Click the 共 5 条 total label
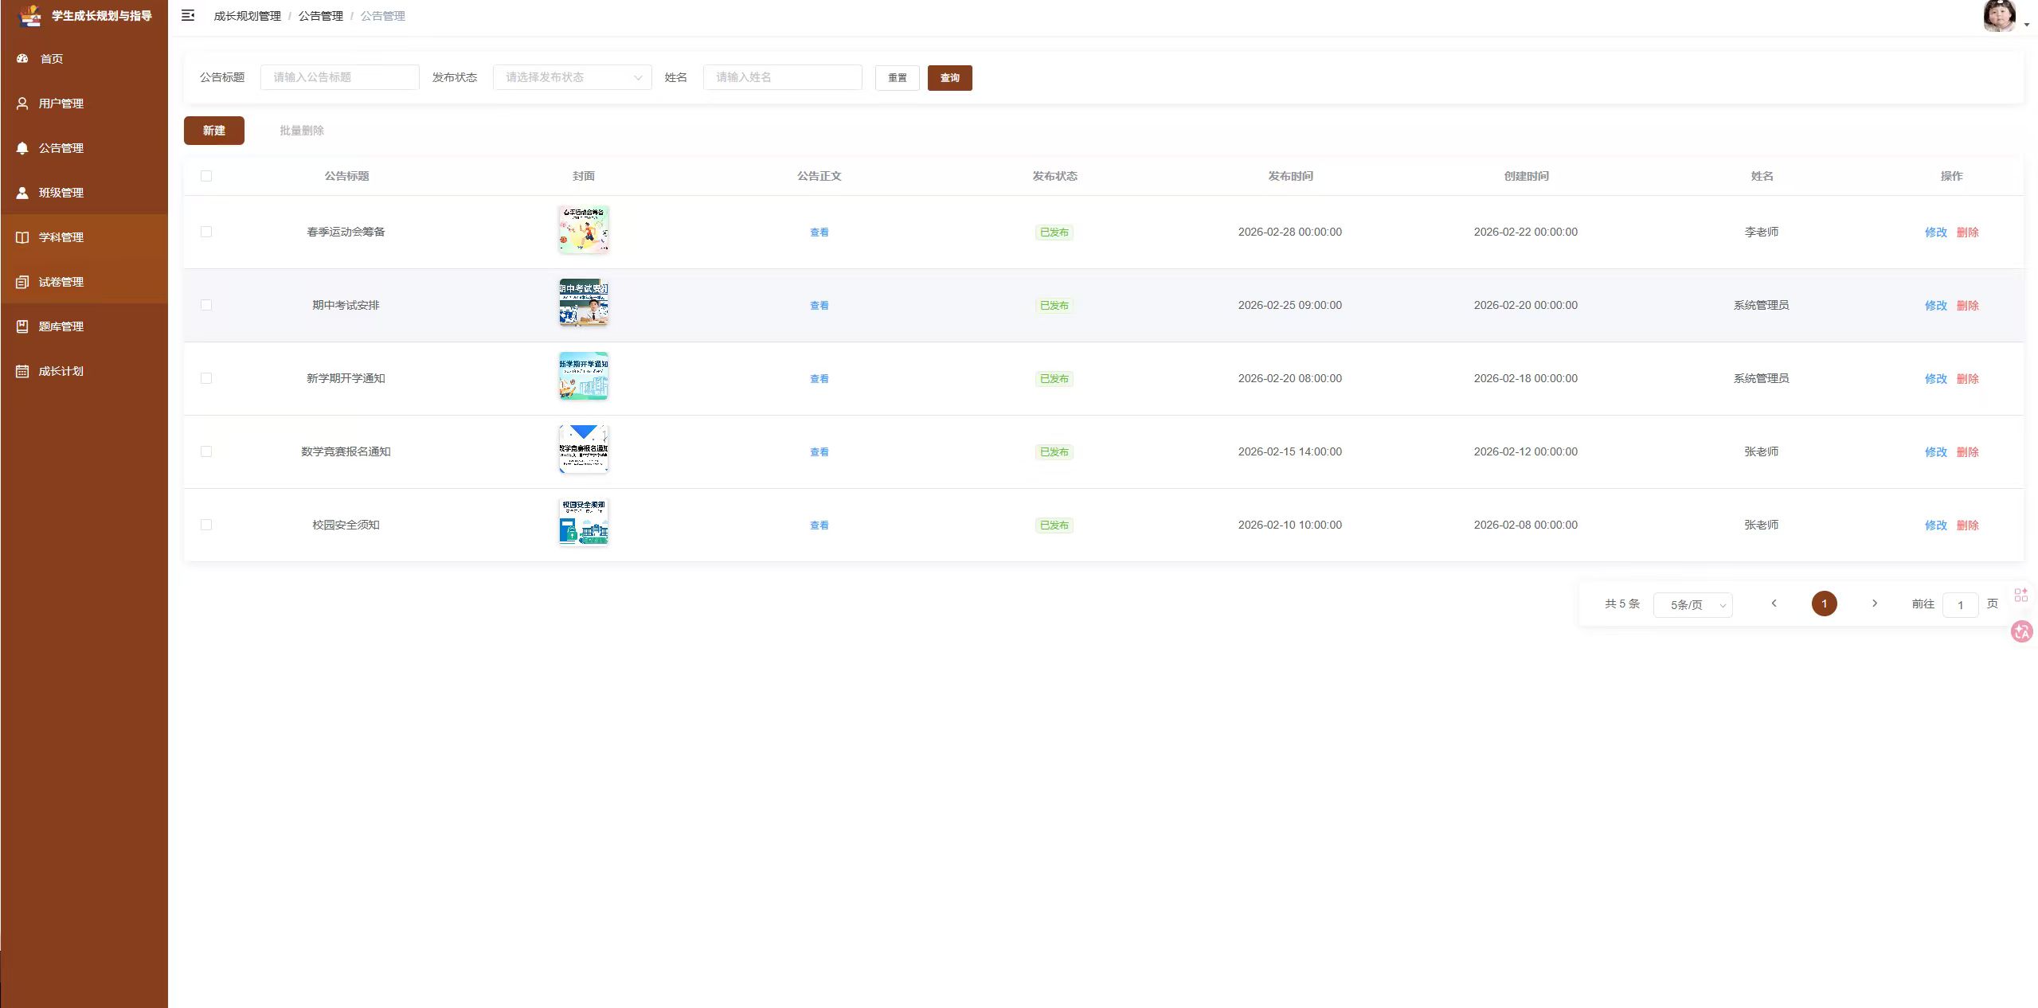This screenshot has width=2038, height=1008. point(1622,604)
